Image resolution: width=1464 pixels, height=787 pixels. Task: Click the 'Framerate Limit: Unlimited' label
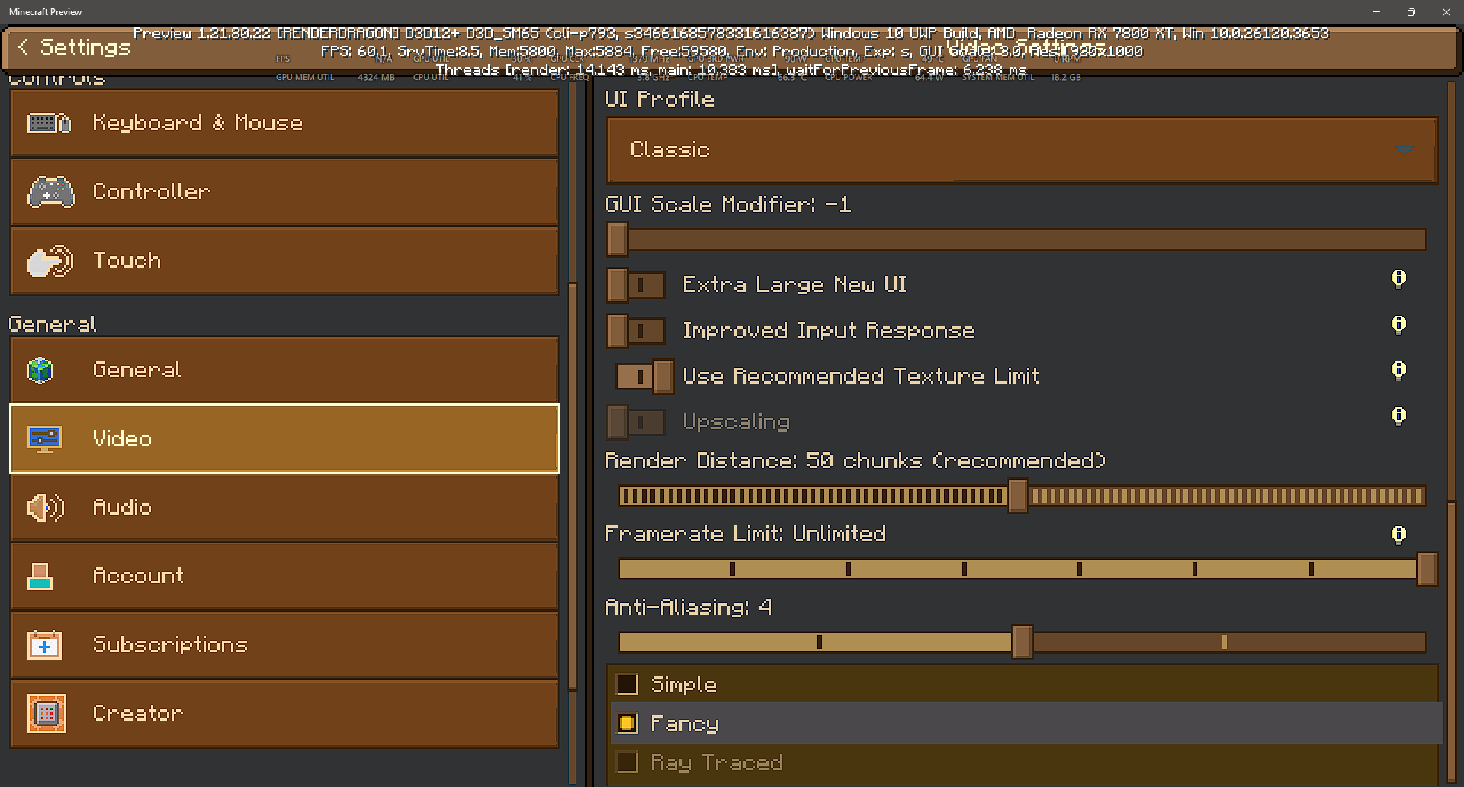tap(745, 534)
